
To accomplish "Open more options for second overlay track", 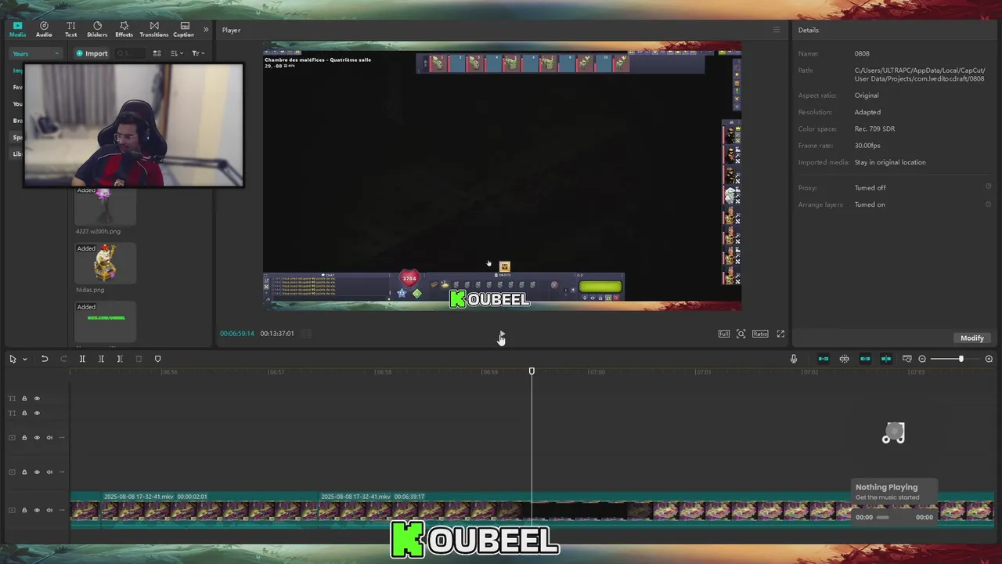I will pyautogui.click(x=62, y=472).
